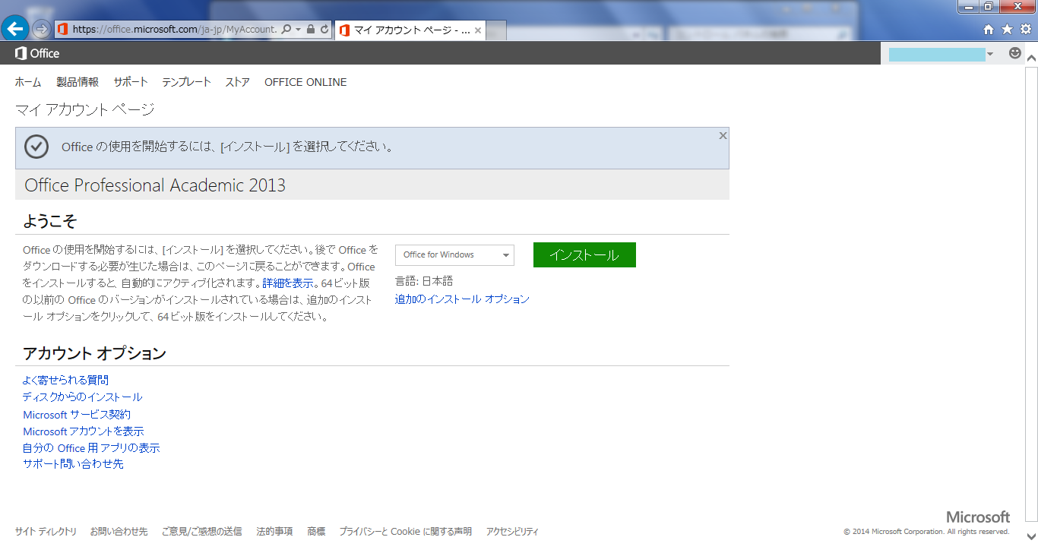Select the マイ アカウント ページ tab
The image size is (1038, 553).
410,30
